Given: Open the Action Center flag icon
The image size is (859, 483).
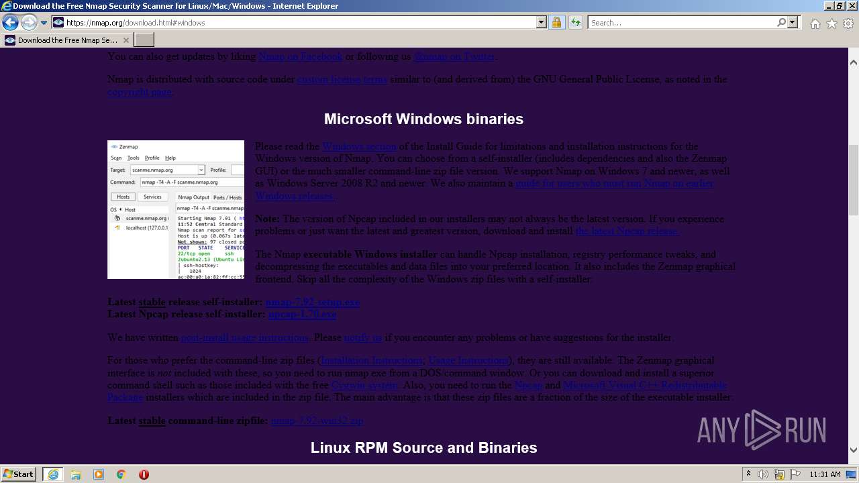Looking at the screenshot, I should (794, 474).
